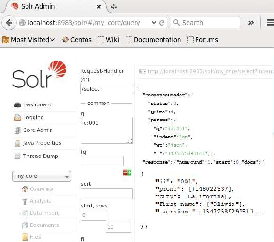
Task: Open the Documentation bookmark
Action: [x=153, y=40]
